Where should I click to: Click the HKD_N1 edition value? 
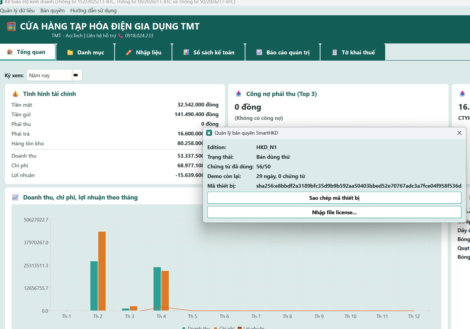266,147
